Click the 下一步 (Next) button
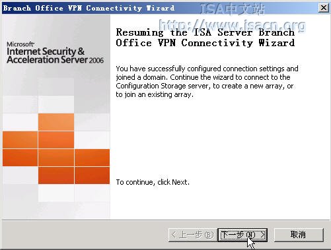 click(242, 235)
